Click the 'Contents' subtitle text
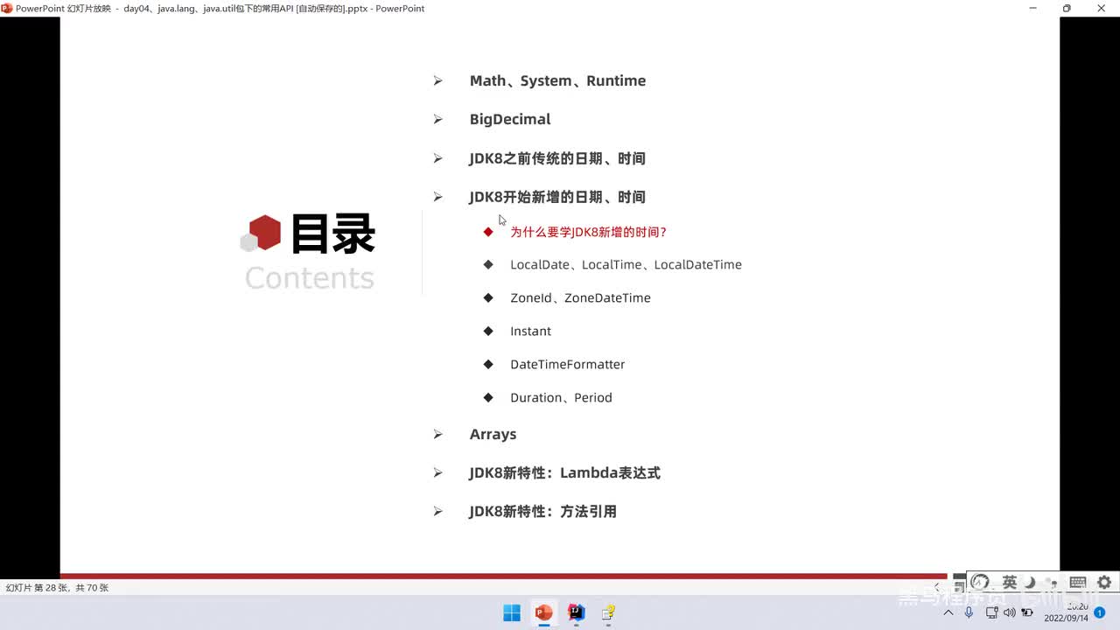1120x630 pixels. [x=310, y=277]
